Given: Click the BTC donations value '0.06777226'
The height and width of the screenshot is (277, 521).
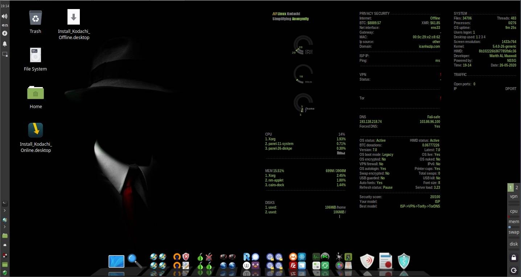Looking at the screenshot, I should point(431,145).
